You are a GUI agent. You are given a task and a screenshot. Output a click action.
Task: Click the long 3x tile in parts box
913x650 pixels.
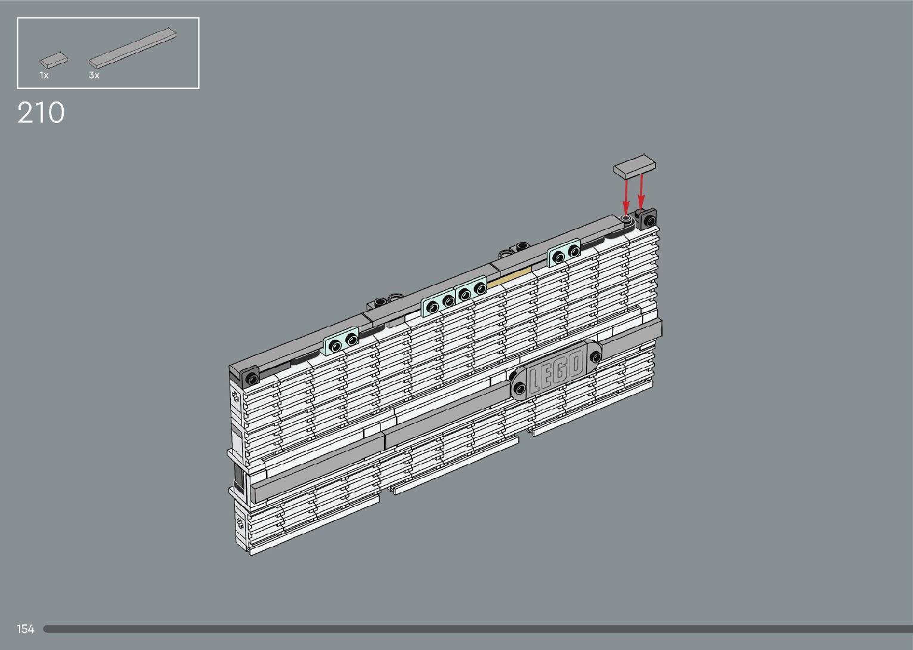(x=133, y=47)
